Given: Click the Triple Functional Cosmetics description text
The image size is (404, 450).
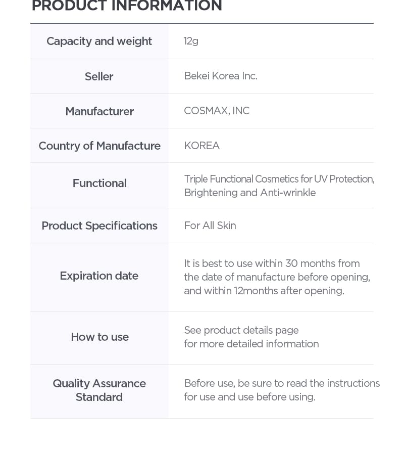Looking at the screenshot, I should click(279, 186).
